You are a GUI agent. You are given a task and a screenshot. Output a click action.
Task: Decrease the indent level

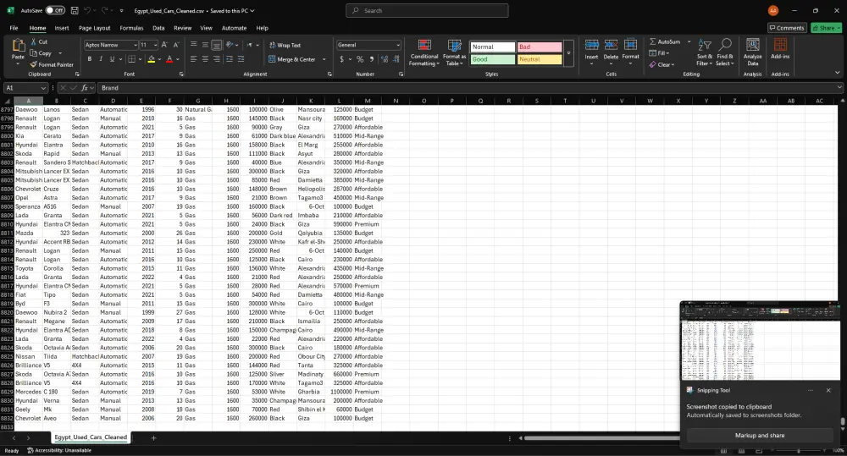tap(229, 59)
